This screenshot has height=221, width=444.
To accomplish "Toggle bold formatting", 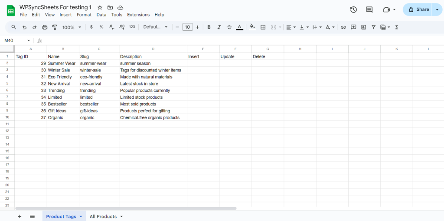I will pyautogui.click(x=209, y=27).
